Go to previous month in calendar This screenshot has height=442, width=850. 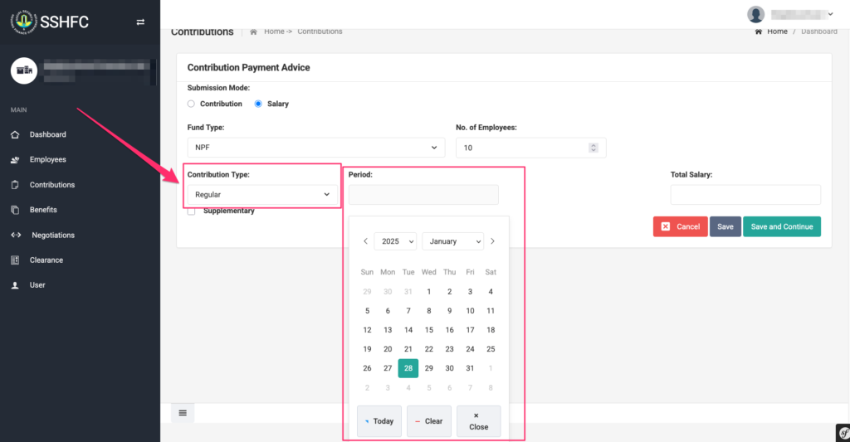[365, 241]
